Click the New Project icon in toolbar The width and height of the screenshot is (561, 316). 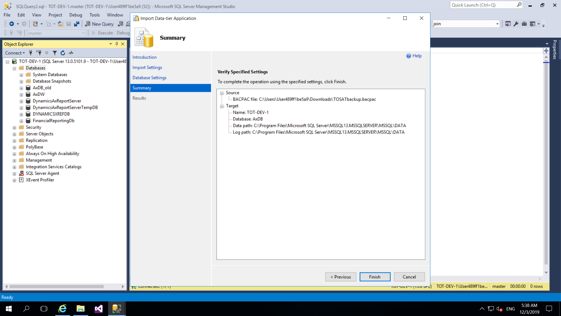(x=35, y=24)
